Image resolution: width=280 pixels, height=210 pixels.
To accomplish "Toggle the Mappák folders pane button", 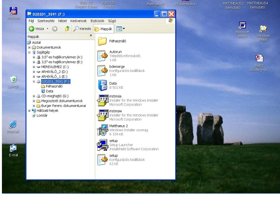I will pyautogui.click(x=103, y=29).
